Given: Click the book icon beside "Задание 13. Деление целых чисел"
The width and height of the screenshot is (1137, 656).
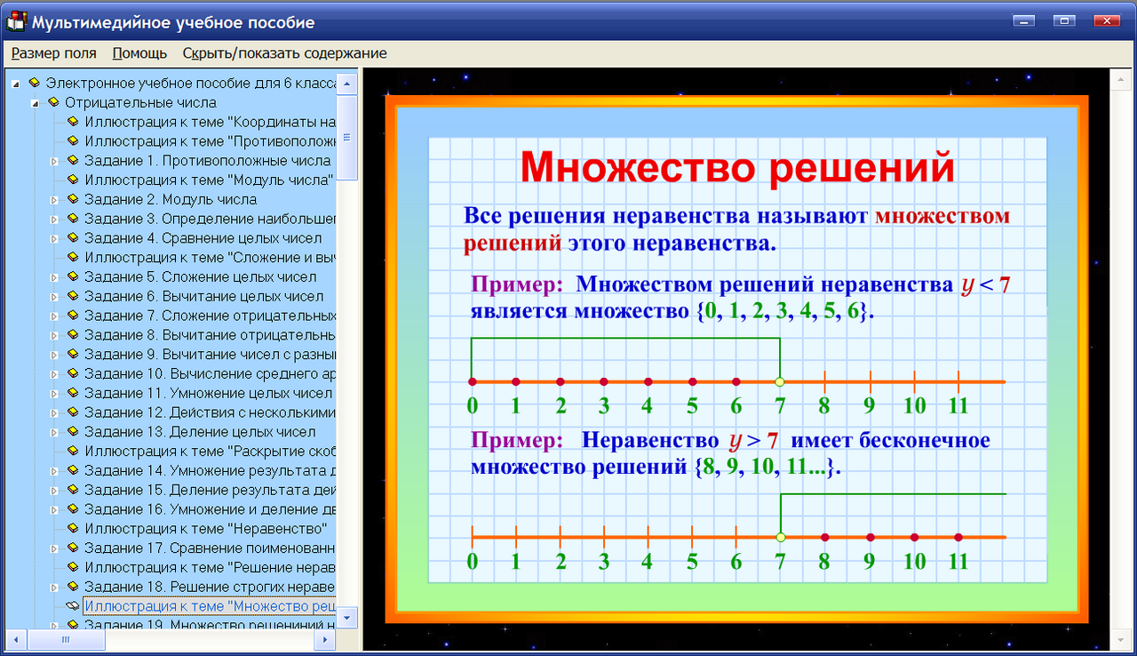Looking at the screenshot, I should click(73, 431).
